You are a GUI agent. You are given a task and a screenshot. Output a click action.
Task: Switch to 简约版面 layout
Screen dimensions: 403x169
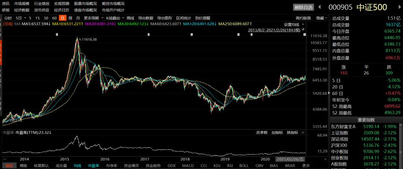303,18
